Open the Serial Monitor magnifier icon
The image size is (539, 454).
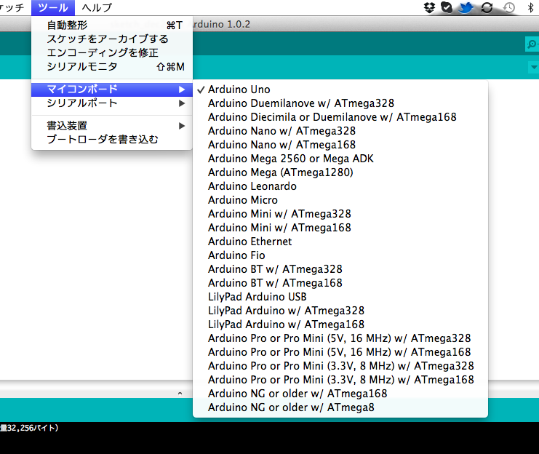[x=532, y=44]
